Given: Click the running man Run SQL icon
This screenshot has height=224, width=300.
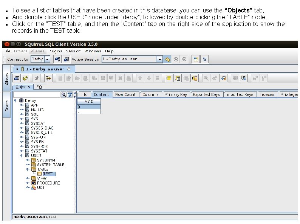Looking at the screenshot, I should (x=37, y=78).
